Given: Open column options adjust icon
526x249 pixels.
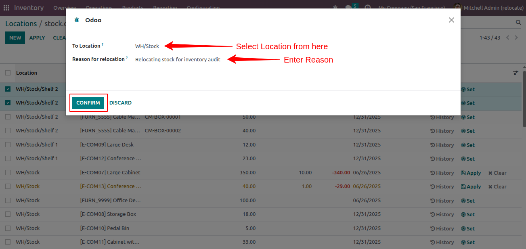Looking at the screenshot, I should click(x=516, y=73).
